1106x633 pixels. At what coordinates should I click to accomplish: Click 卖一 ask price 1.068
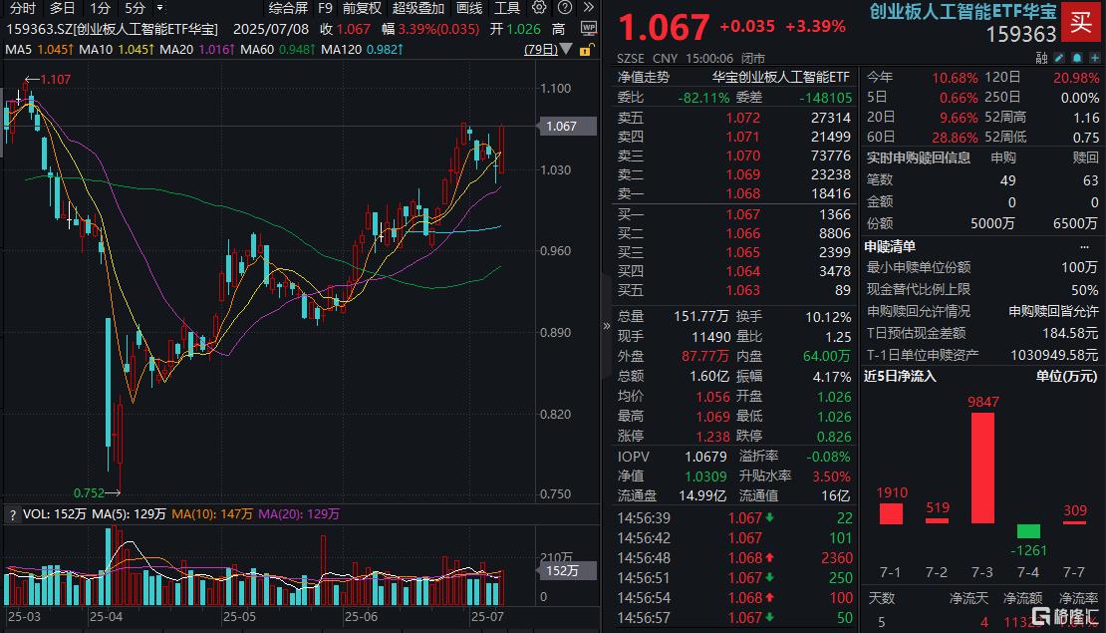pos(742,193)
